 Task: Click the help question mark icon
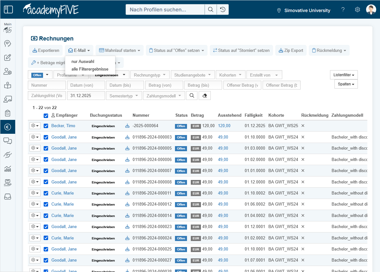(343, 10)
